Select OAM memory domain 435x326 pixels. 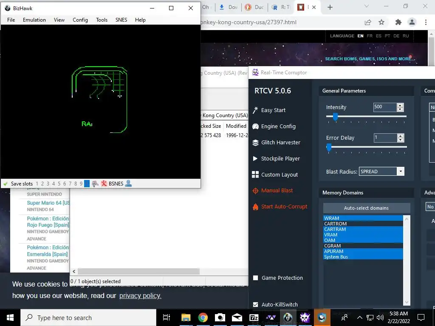click(x=363, y=240)
